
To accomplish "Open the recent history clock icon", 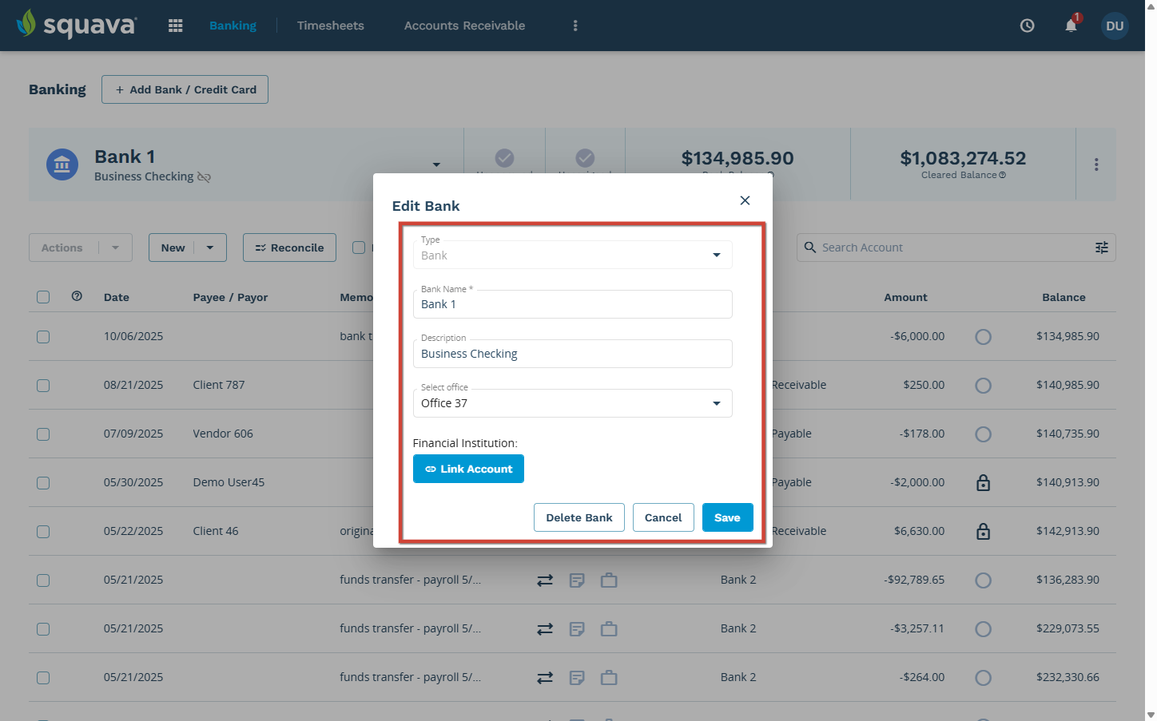I will pos(1028,26).
